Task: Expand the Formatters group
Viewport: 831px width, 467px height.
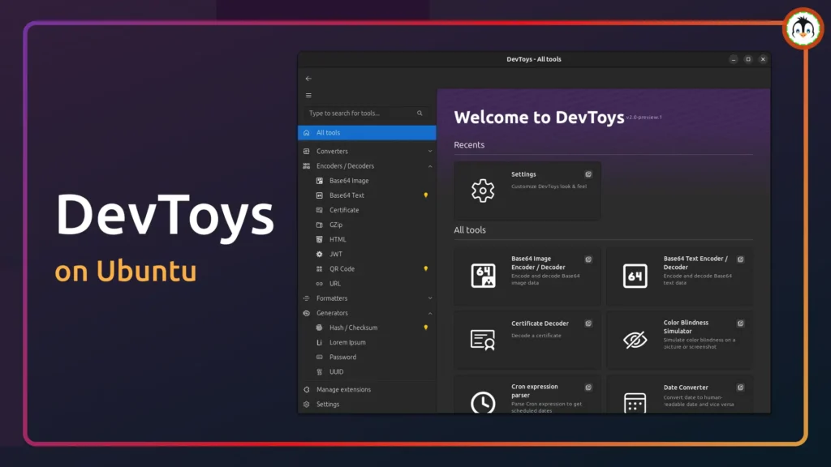Action: (x=430, y=298)
